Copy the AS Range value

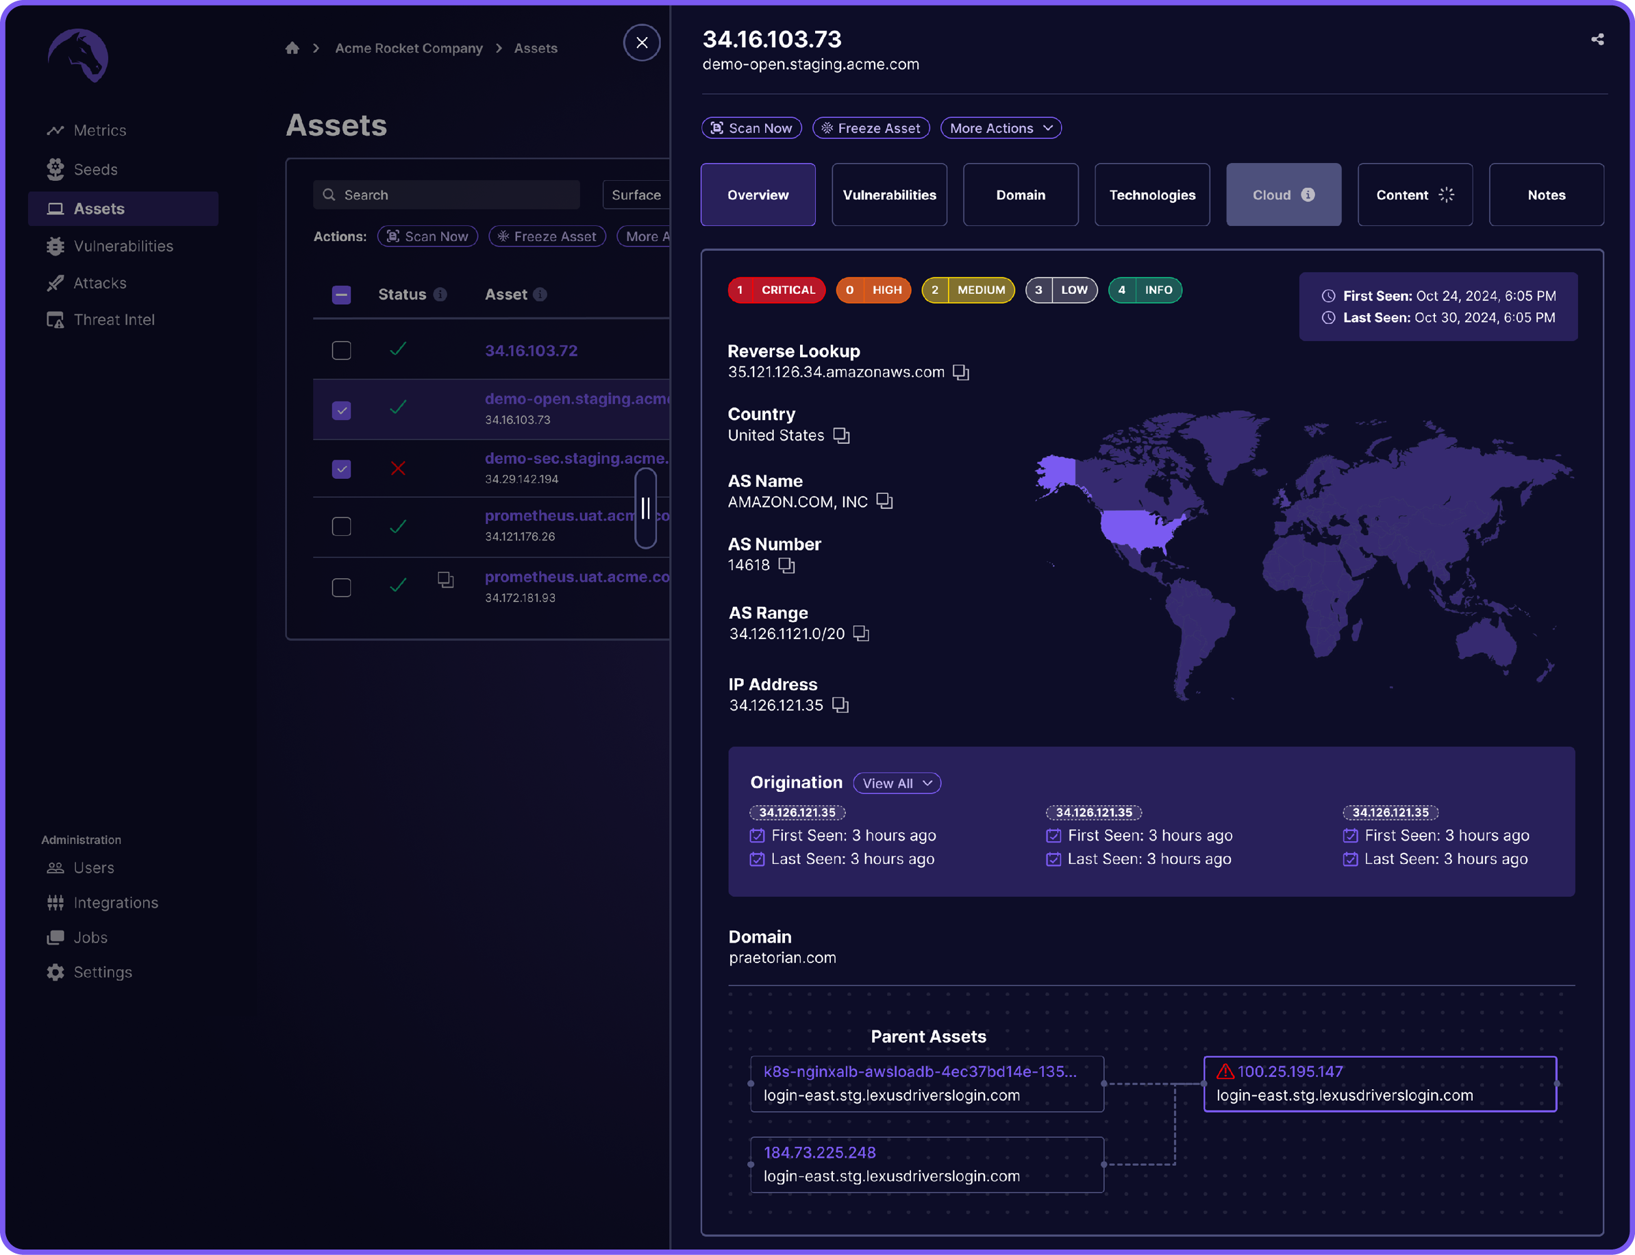pos(861,634)
